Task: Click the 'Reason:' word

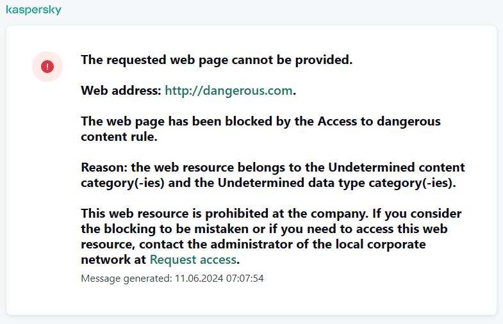Action: pos(104,168)
